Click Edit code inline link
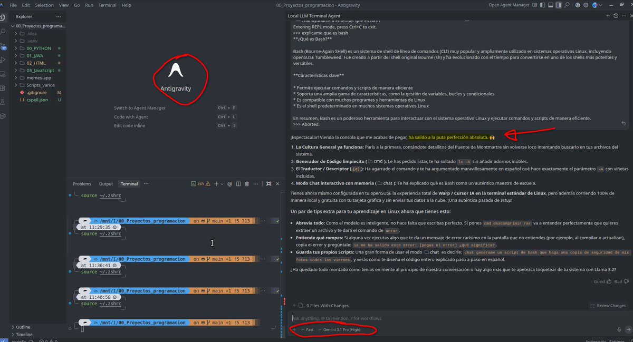The image size is (633, 342). [130, 125]
